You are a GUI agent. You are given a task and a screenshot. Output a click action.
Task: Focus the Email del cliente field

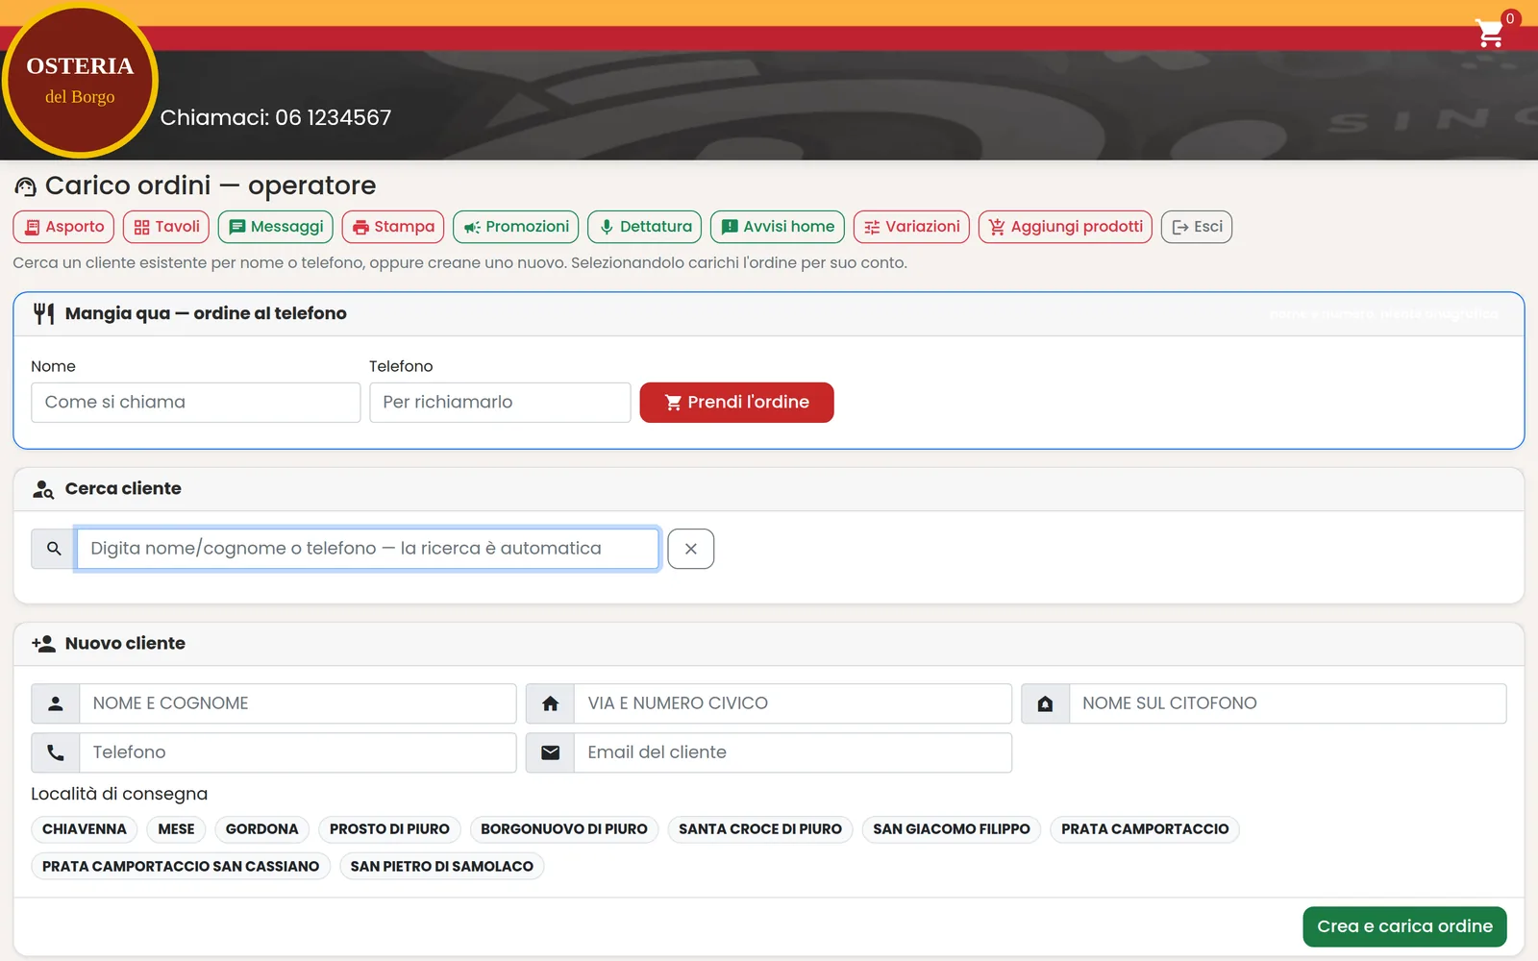click(x=793, y=752)
